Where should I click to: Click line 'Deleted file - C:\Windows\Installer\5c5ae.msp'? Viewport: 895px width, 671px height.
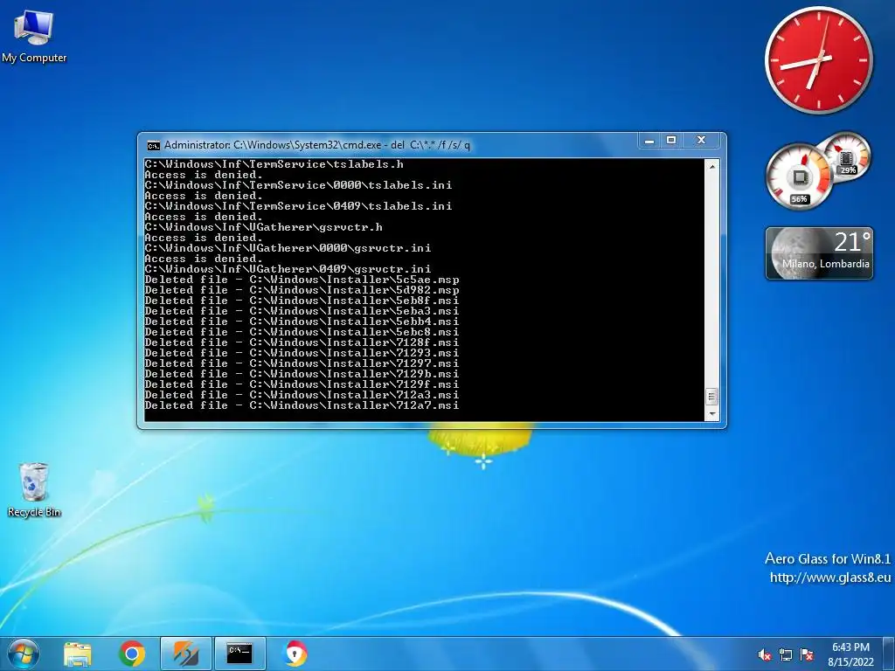click(x=302, y=280)
